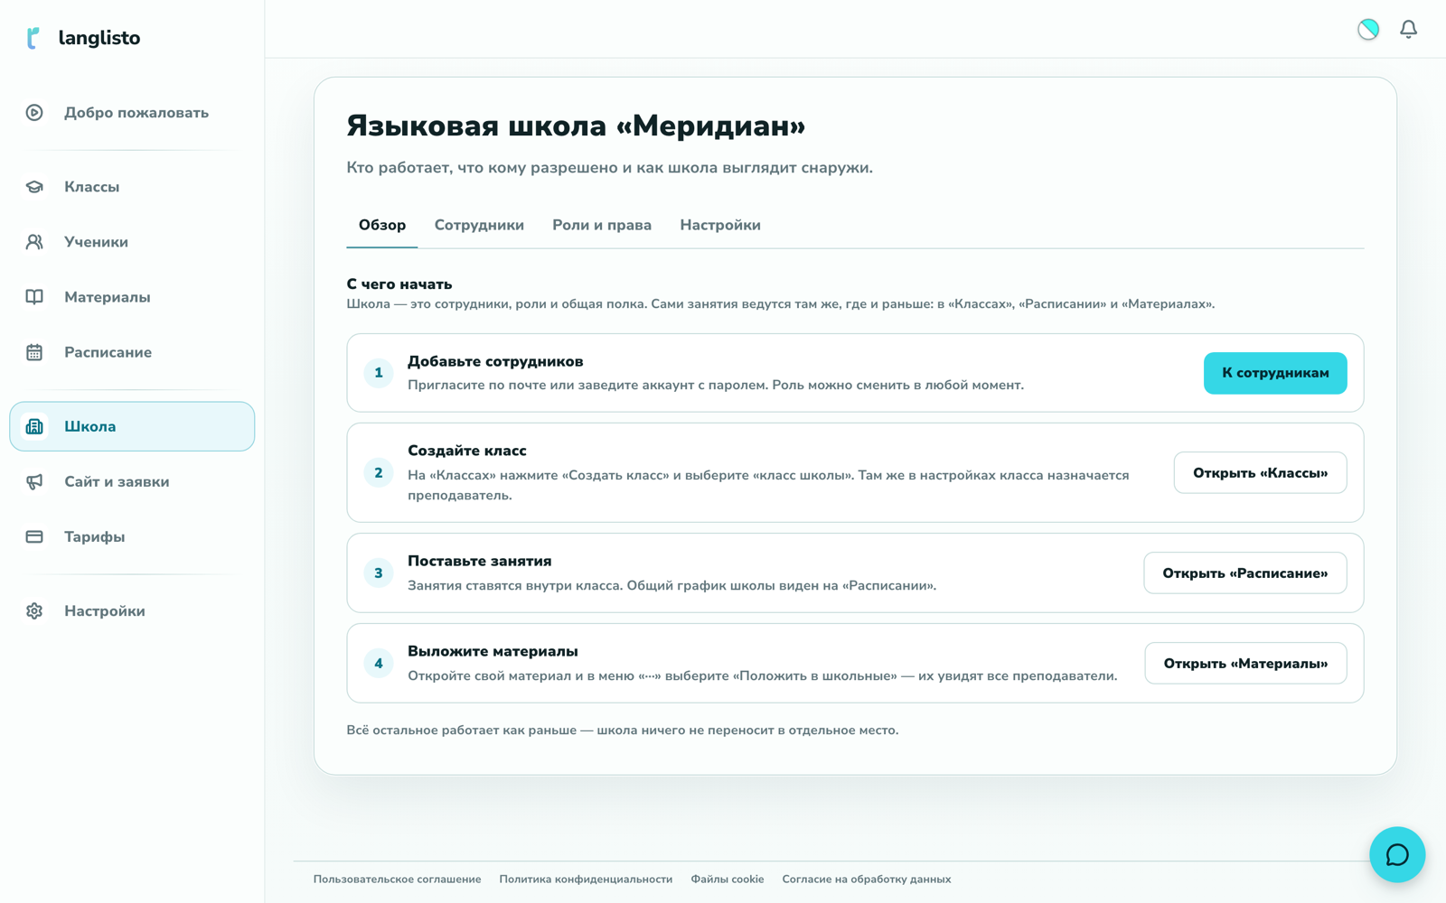Open the Пользовательское соглашение footer link

pos(397,880)
